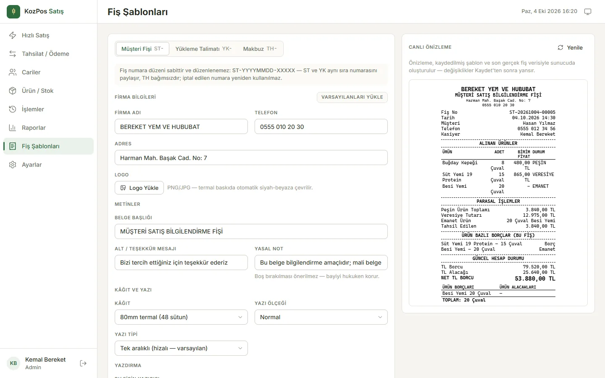Edit the Telefon field
The width and height of the screenshot is (605, 378).
tap(321, 126)
